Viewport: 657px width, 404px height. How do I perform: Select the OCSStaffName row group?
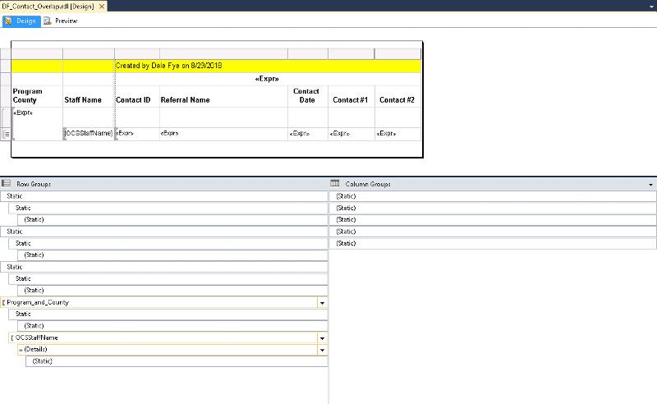[x=163, y=337]
